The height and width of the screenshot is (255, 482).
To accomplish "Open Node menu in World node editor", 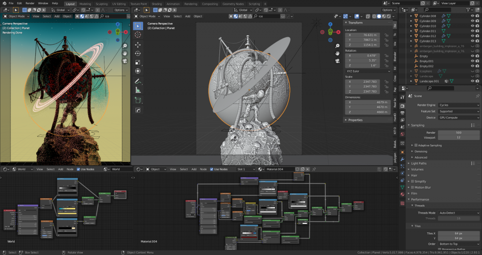I will coord(70,169).
